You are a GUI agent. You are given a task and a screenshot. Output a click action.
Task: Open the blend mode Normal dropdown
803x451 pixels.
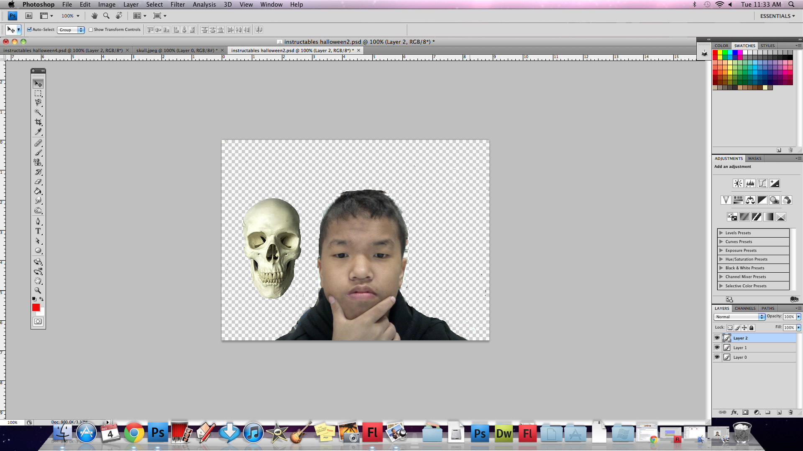point(740,317)
